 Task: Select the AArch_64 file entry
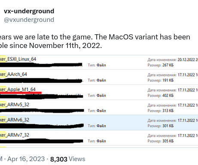click(x=99, y=77)
